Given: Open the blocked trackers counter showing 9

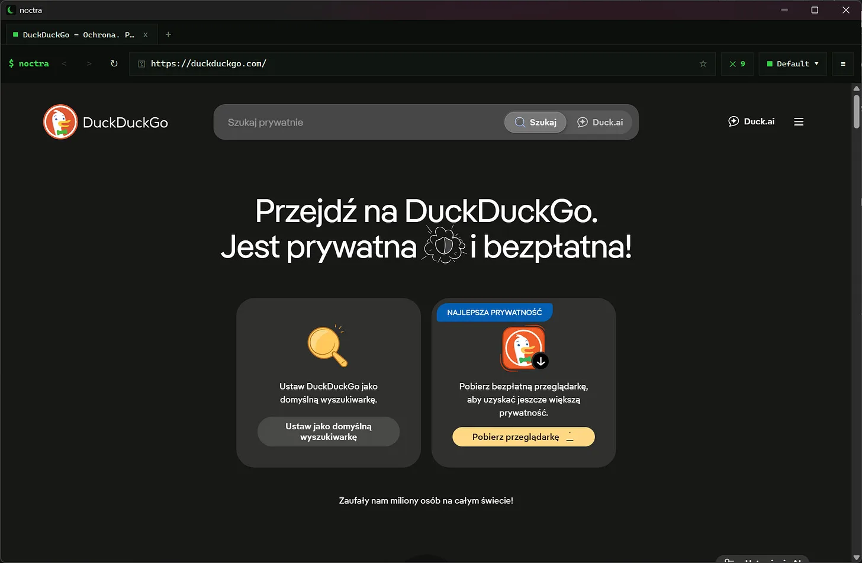Looking at the screenshot, I should point(737,64).
